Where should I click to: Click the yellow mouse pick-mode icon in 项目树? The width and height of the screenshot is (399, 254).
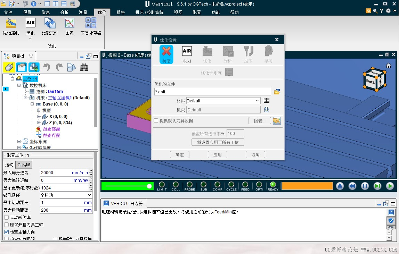(9, 67)
